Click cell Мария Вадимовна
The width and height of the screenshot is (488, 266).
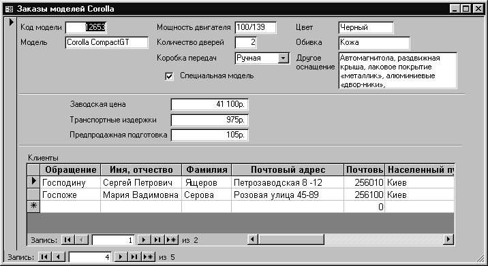141,195
